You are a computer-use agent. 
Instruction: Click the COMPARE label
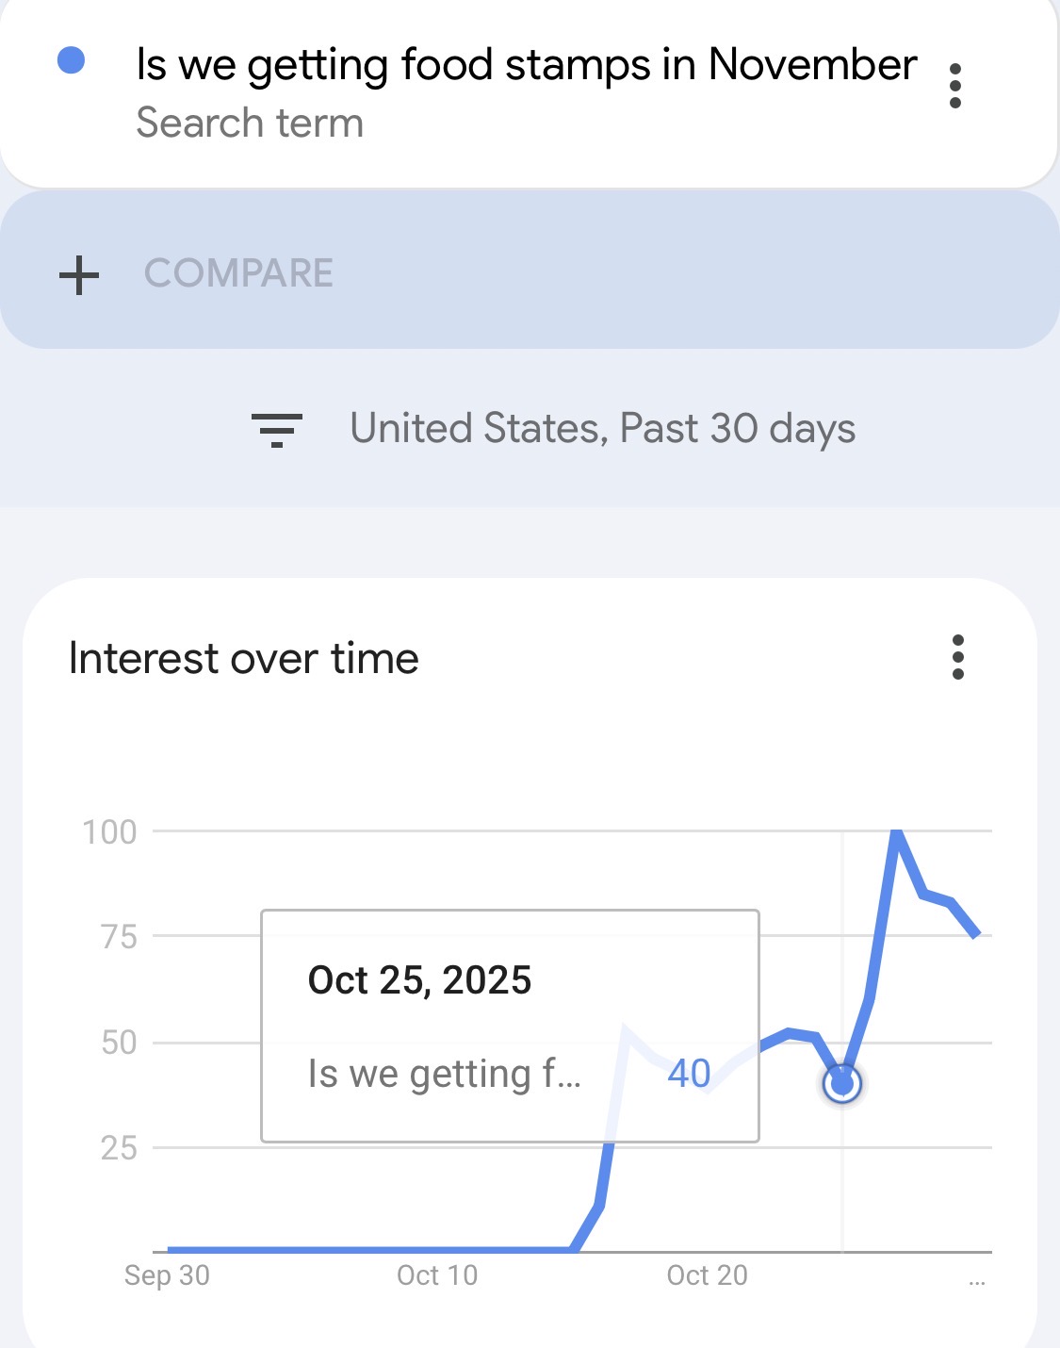click(x=238, y=273)
